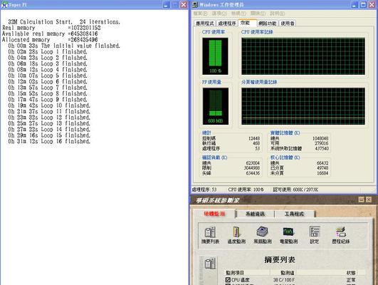
Task: Click the commit charge total value 623004
Action: [253, 163]
